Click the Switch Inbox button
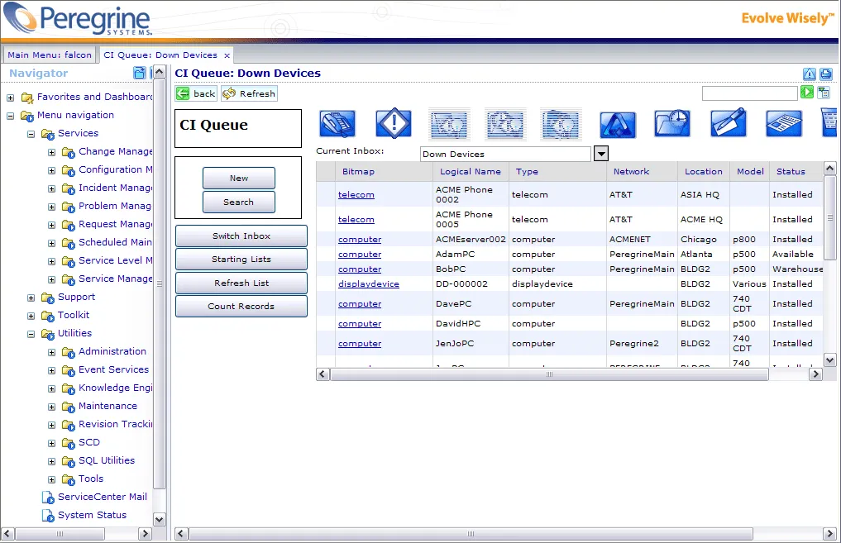 pos(241,236)
